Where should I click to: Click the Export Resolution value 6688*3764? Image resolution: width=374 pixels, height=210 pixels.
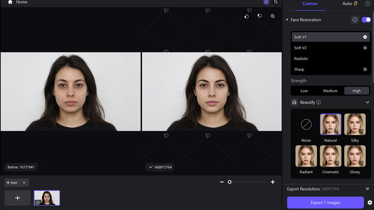330,189
